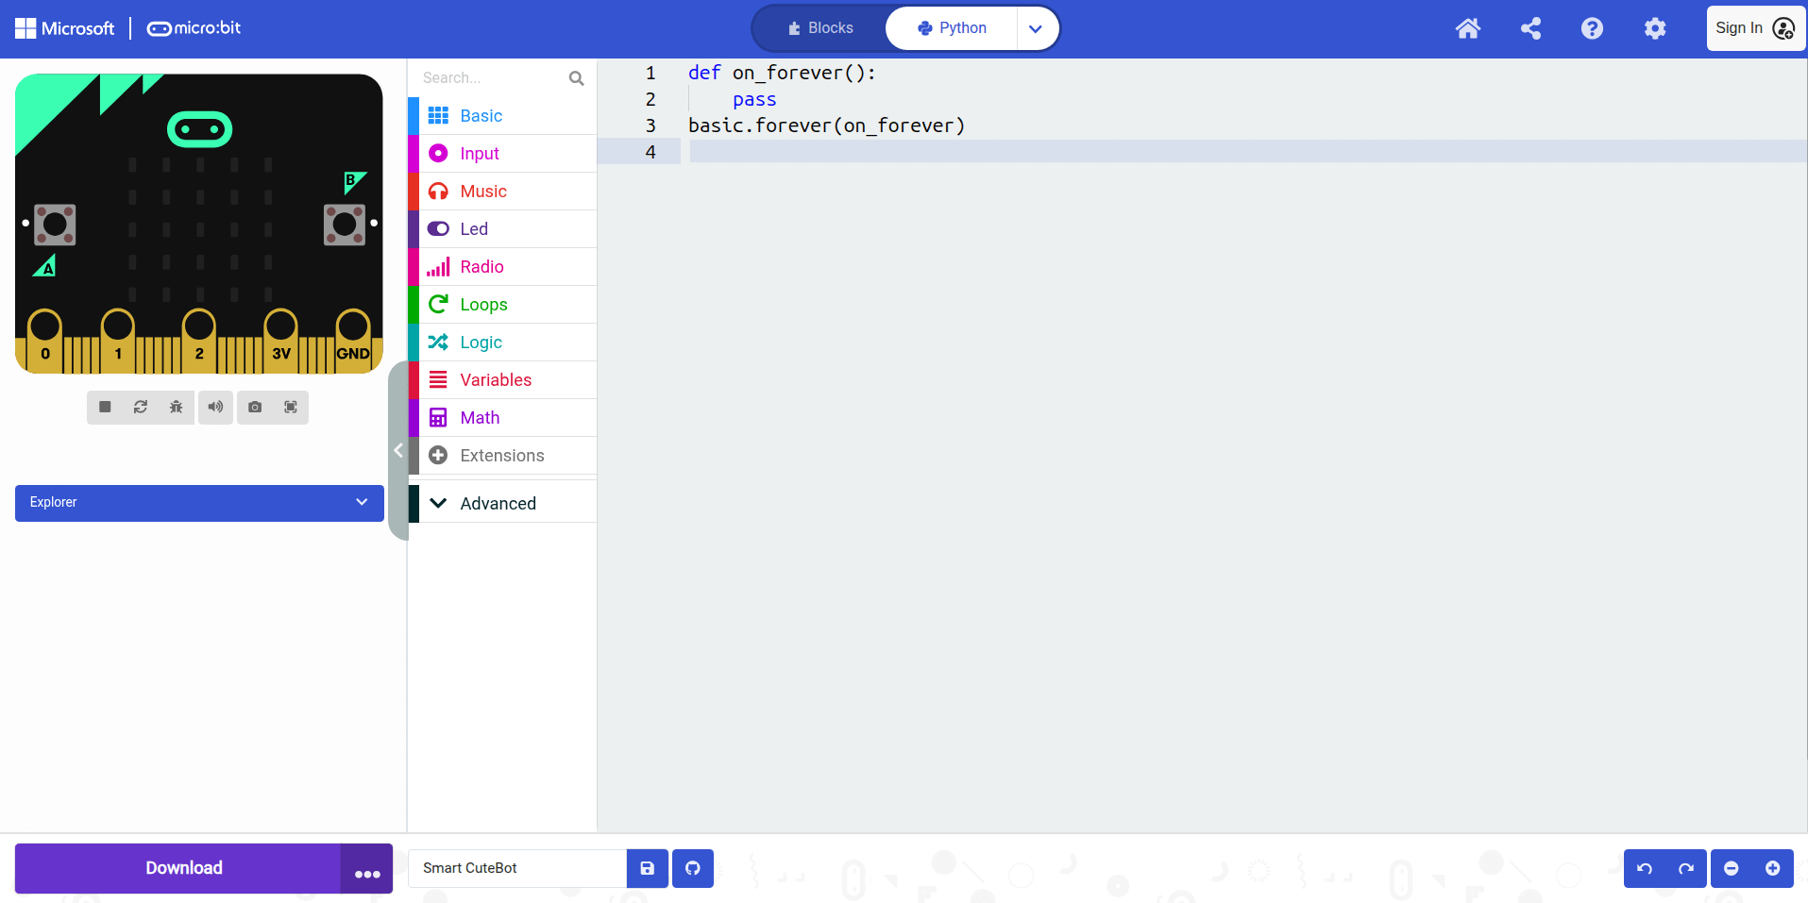Open the language dropdown next to Python
Viewport: 1808px width, 903px height.
1035,28
